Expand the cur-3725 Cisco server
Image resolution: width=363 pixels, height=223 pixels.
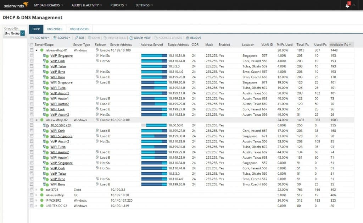coord(37,190)
